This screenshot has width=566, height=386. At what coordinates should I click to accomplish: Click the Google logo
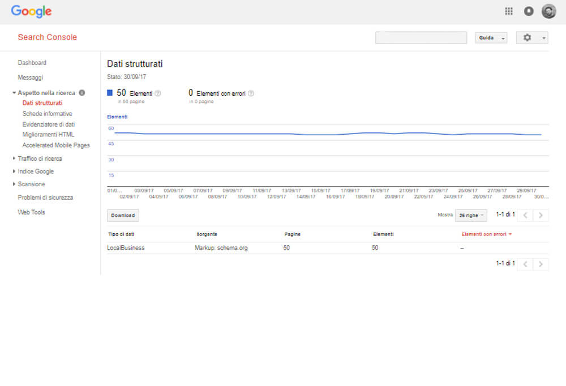[x=31, y=11]
